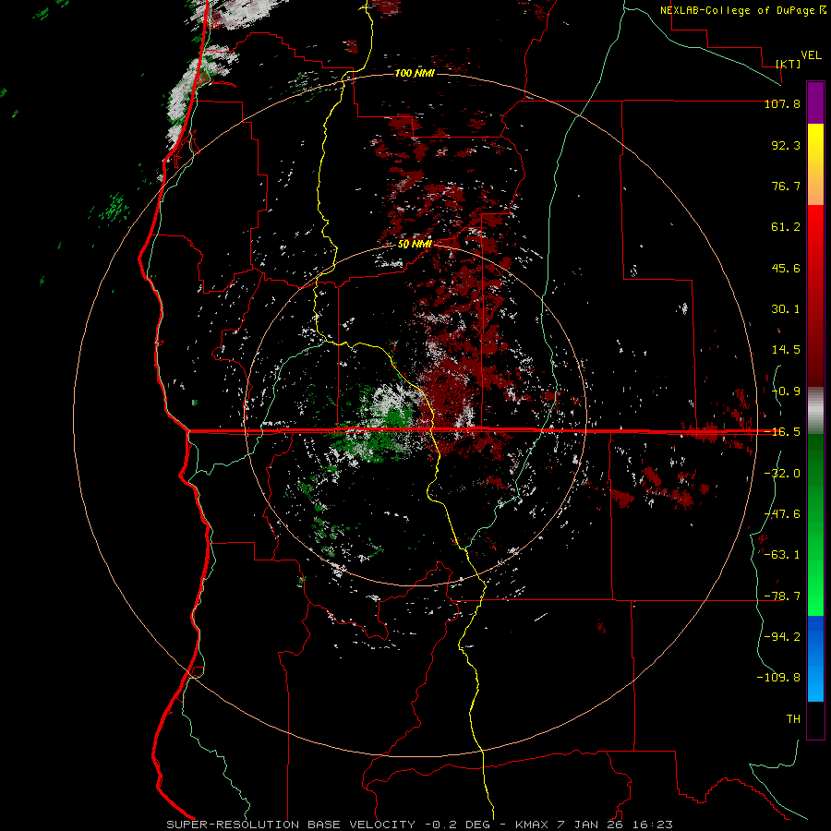Pick the black TH segment of the color bar

[x=815, y=720]
